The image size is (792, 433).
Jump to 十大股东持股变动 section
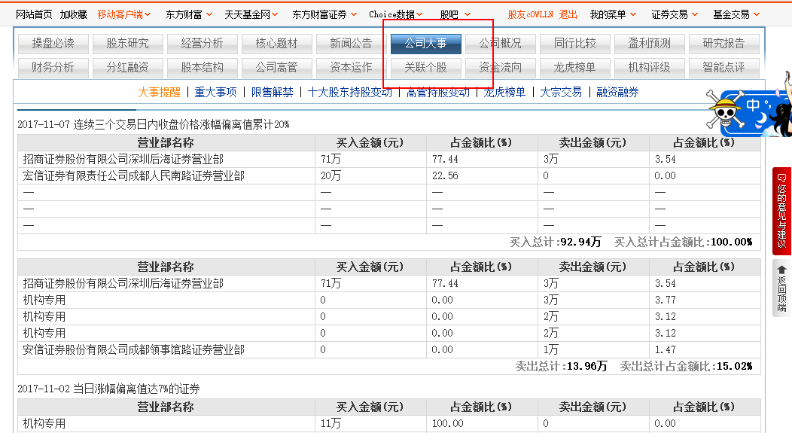pyautogui.click(x=350, y=93)
